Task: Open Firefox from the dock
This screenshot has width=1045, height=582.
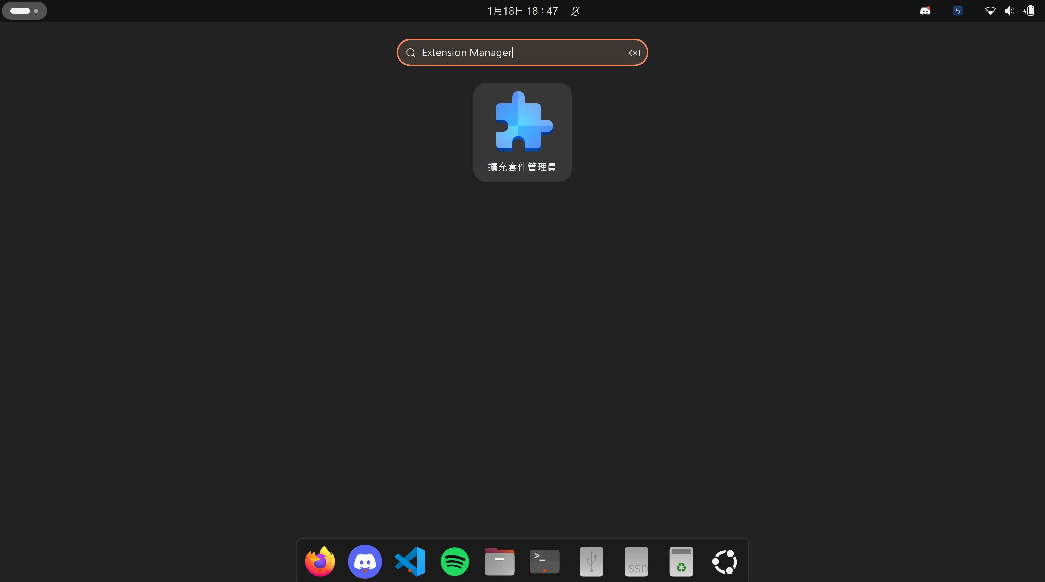Action: tap(320, 561)
